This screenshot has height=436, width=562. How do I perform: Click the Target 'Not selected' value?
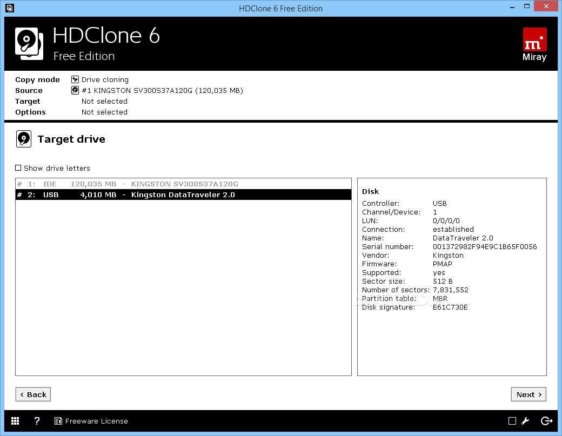[104, 101]
